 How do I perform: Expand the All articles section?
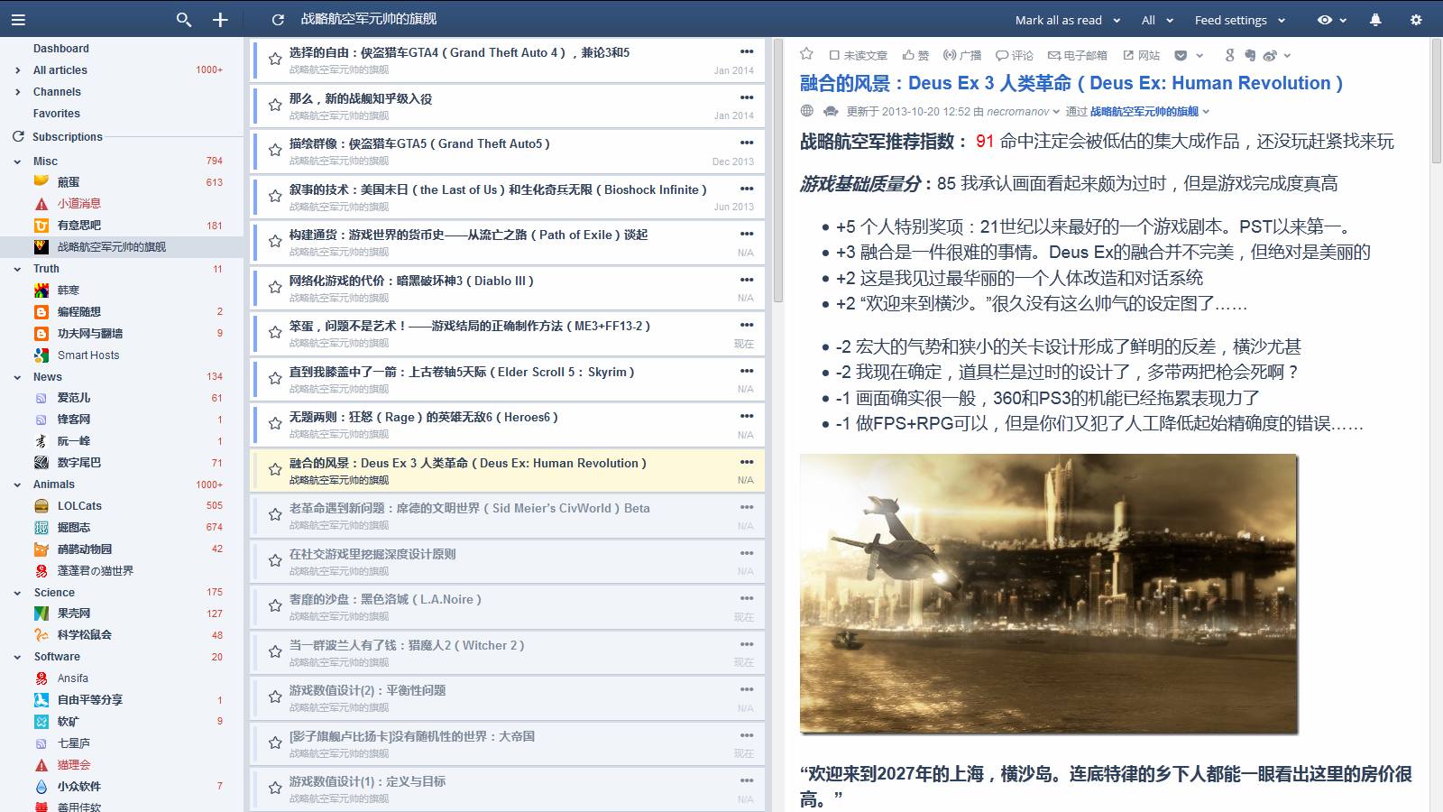click(17, 70)
